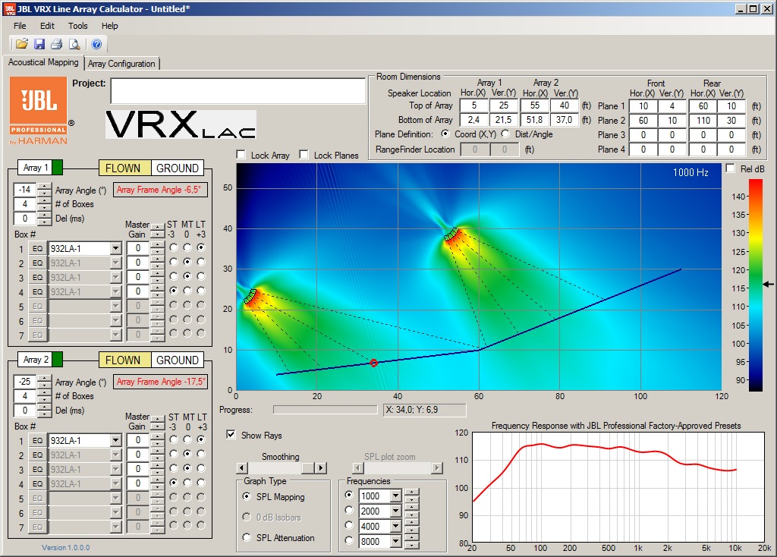Select the 1000 Hz frequency radio button
Screen dimensions: 777x557
click(x=349, y=495)
